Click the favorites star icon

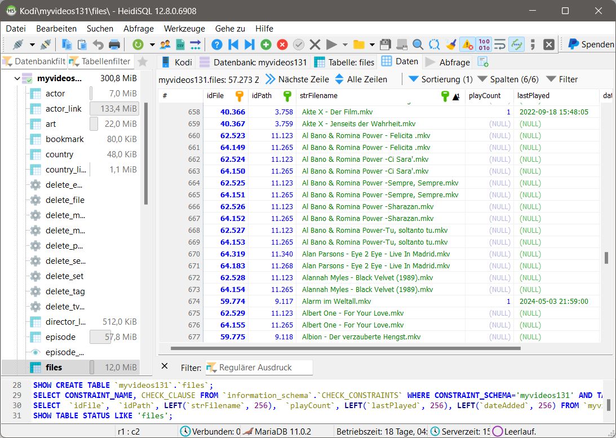point(143,61)
